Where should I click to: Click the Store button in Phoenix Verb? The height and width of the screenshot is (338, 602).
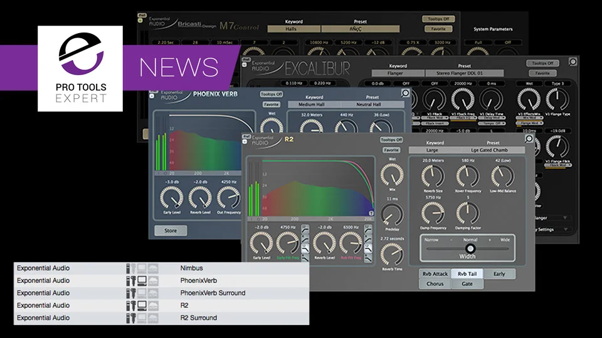[171, 231]
